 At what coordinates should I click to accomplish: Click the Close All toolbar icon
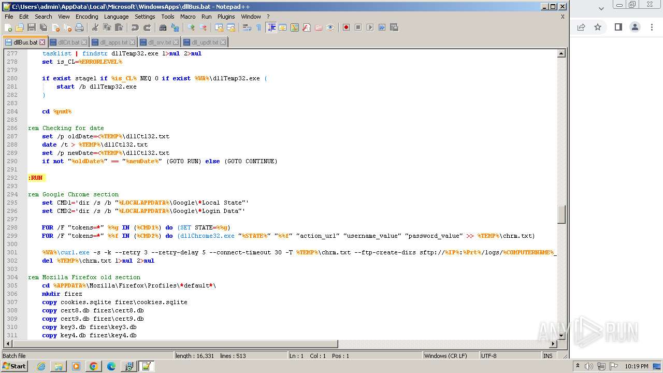point(67,27)
